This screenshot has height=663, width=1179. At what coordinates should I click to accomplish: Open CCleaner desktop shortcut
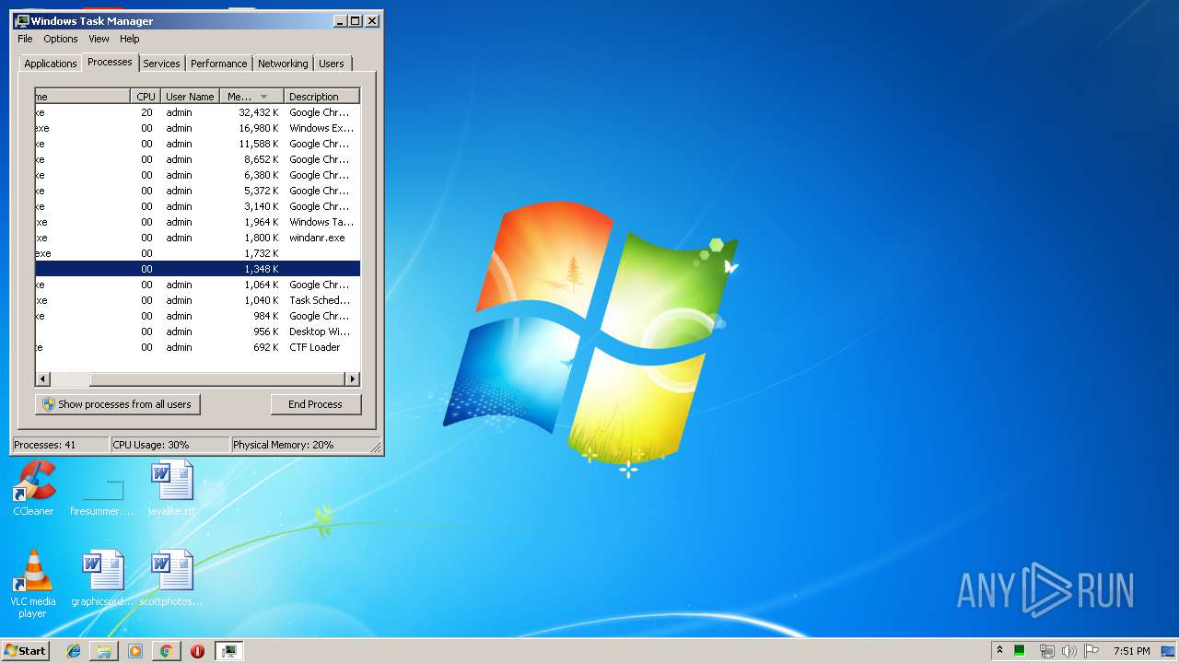point(34,489)
